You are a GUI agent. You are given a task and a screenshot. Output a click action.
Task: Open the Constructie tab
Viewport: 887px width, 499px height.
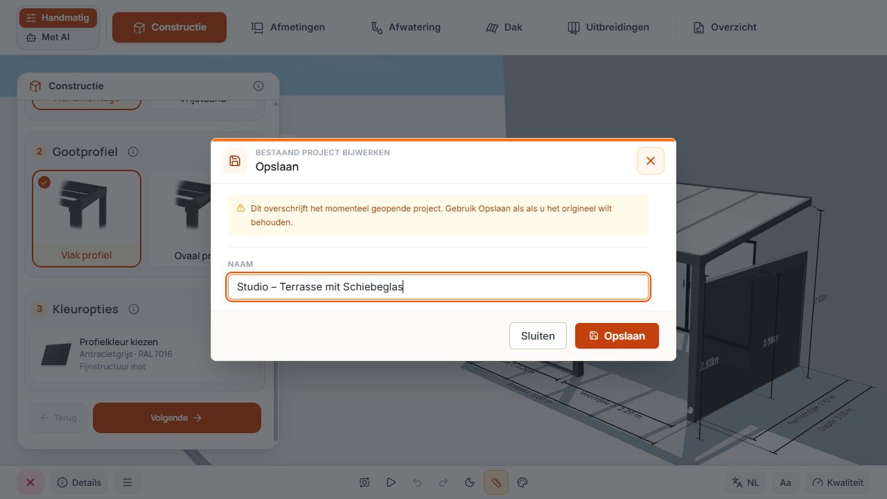169,27
